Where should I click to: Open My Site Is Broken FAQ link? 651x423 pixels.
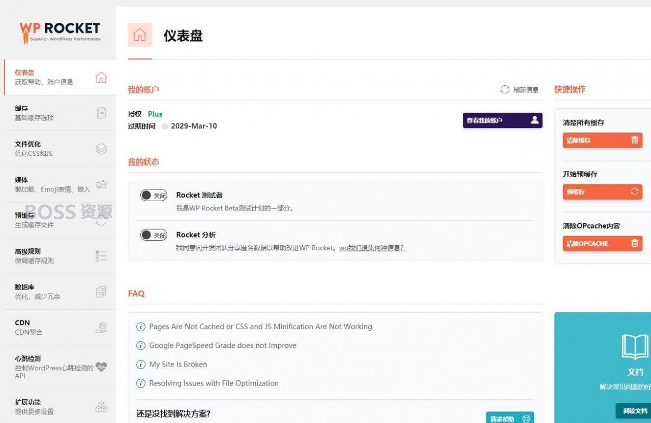point(178,364)
